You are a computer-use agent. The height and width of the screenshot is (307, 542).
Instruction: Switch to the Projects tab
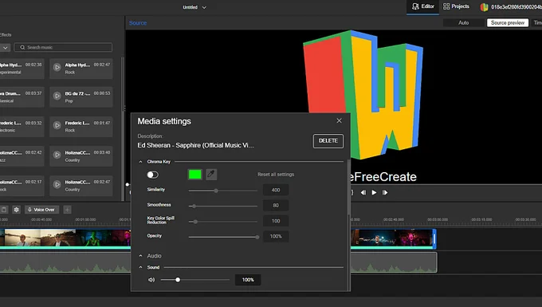[456, 6]
